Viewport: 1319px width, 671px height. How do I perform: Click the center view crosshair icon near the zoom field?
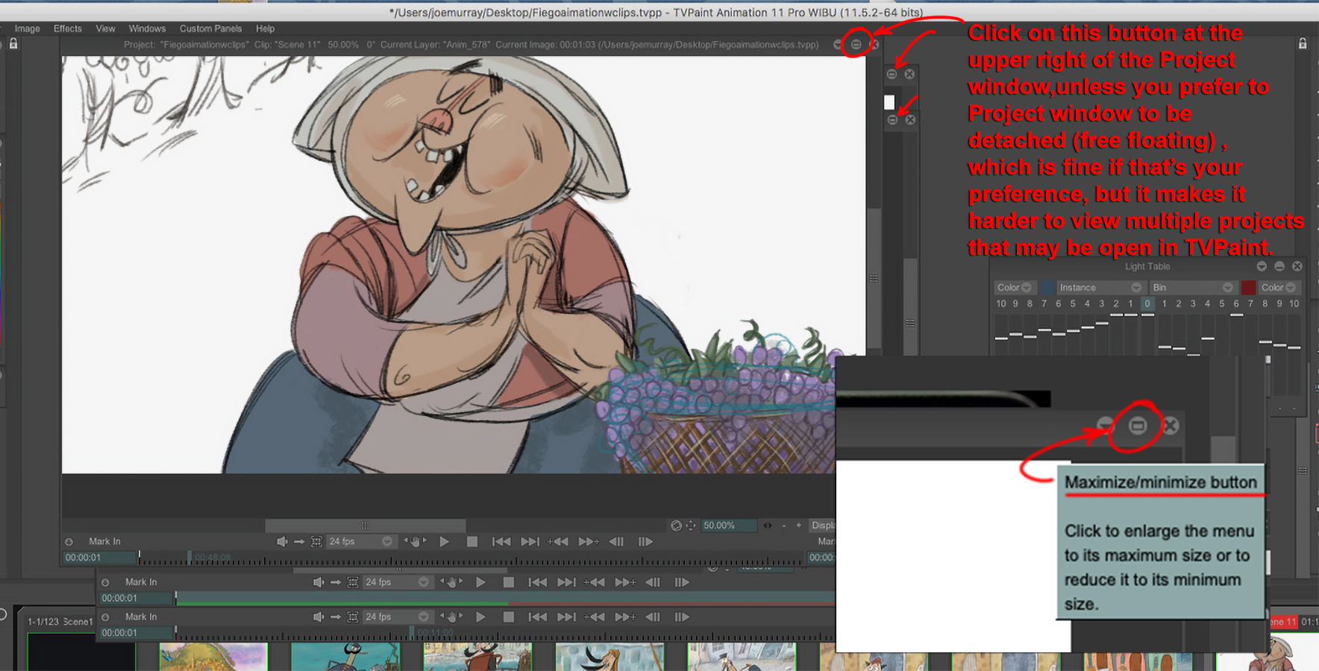[x=691, y=526]
